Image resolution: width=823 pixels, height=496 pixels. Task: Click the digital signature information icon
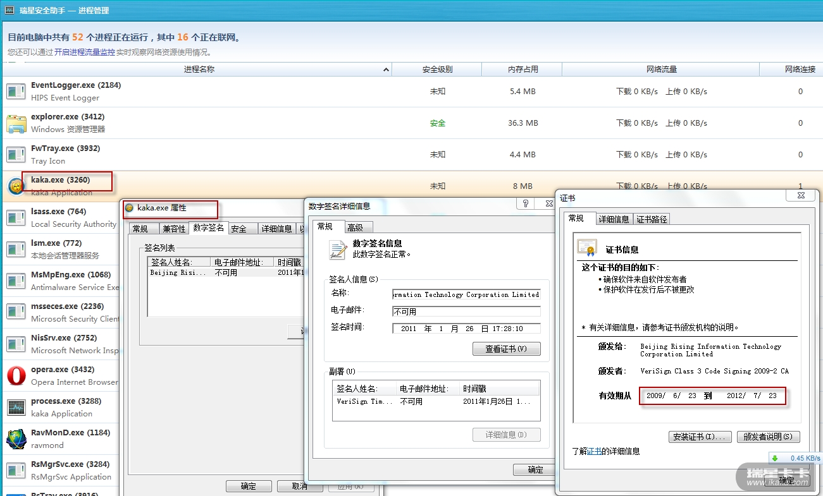338,250
